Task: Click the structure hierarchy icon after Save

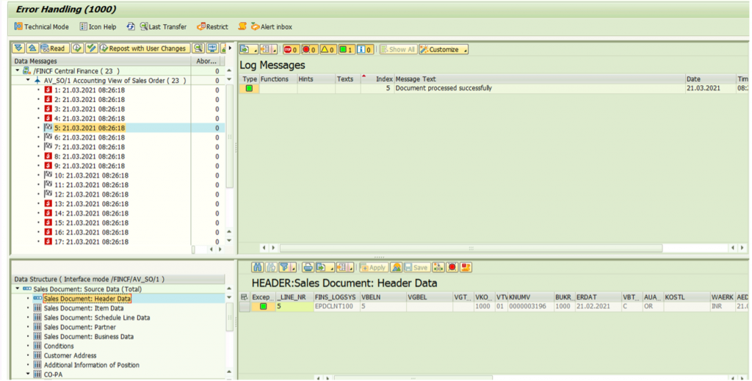Action: 438,267
